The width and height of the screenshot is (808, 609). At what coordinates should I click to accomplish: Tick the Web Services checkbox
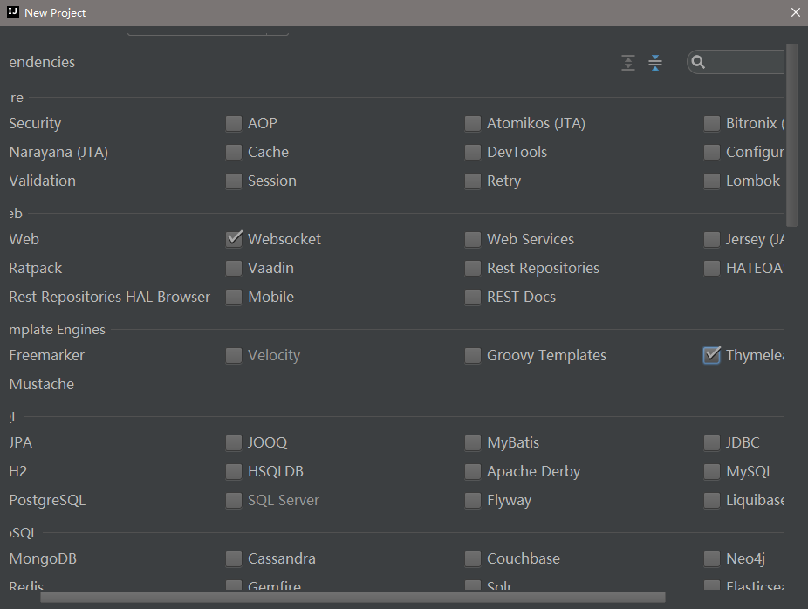coord(473,240)
